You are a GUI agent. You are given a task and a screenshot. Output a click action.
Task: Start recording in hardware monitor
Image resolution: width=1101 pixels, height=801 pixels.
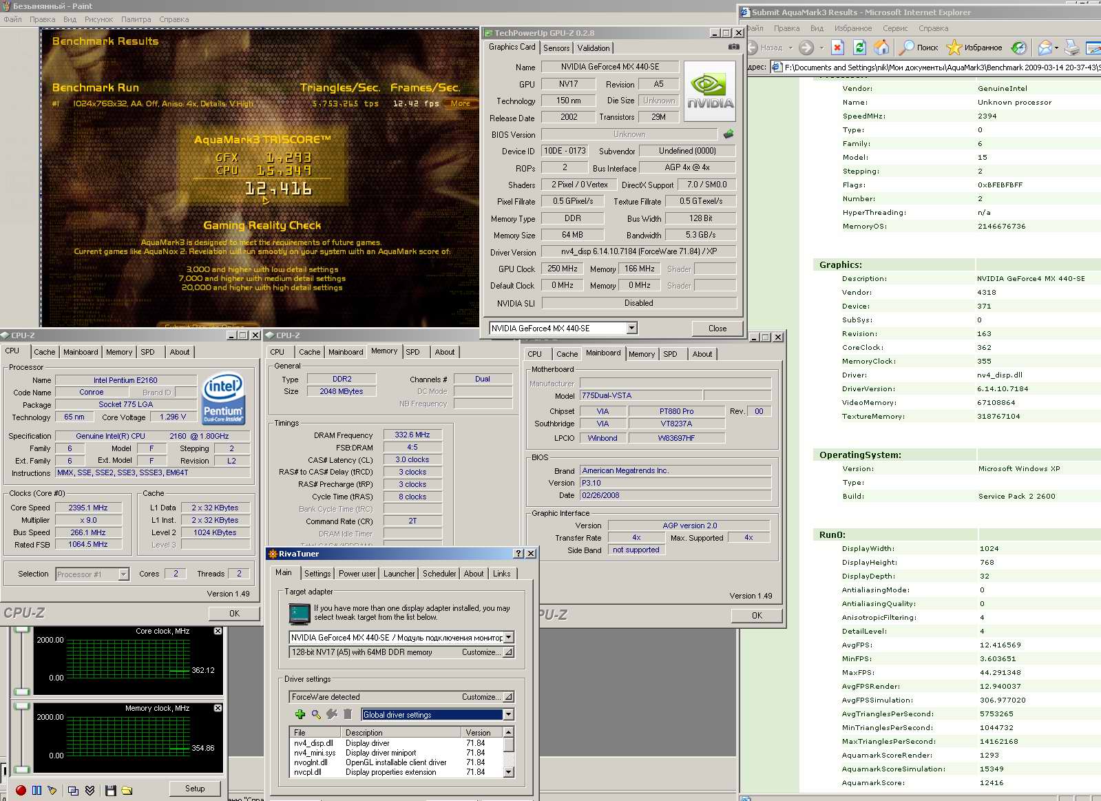point(21,790)
